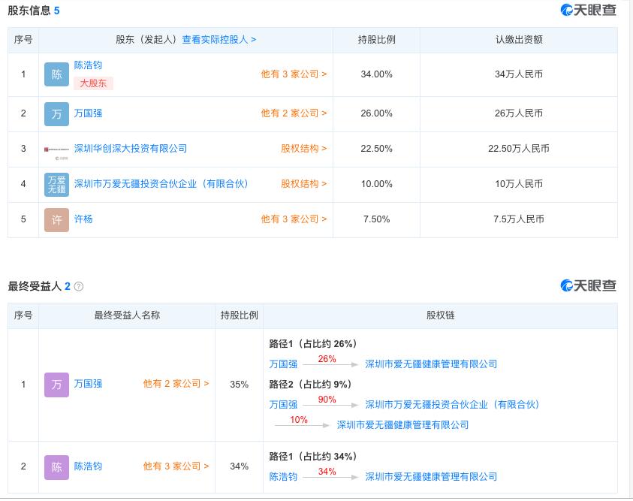Open 股权结构 for 深圳华创深大投资有限公司
Image resolution: width=633 pixels, height=501 pixels.
304,149
